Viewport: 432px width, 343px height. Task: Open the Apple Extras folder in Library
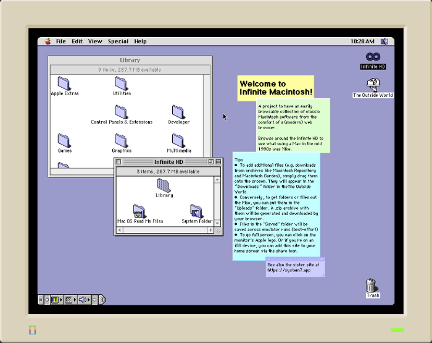click(x=64, y=83)
